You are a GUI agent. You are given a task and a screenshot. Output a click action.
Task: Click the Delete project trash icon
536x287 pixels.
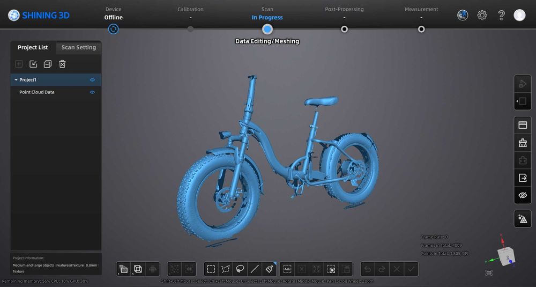(x=62, y=64)
